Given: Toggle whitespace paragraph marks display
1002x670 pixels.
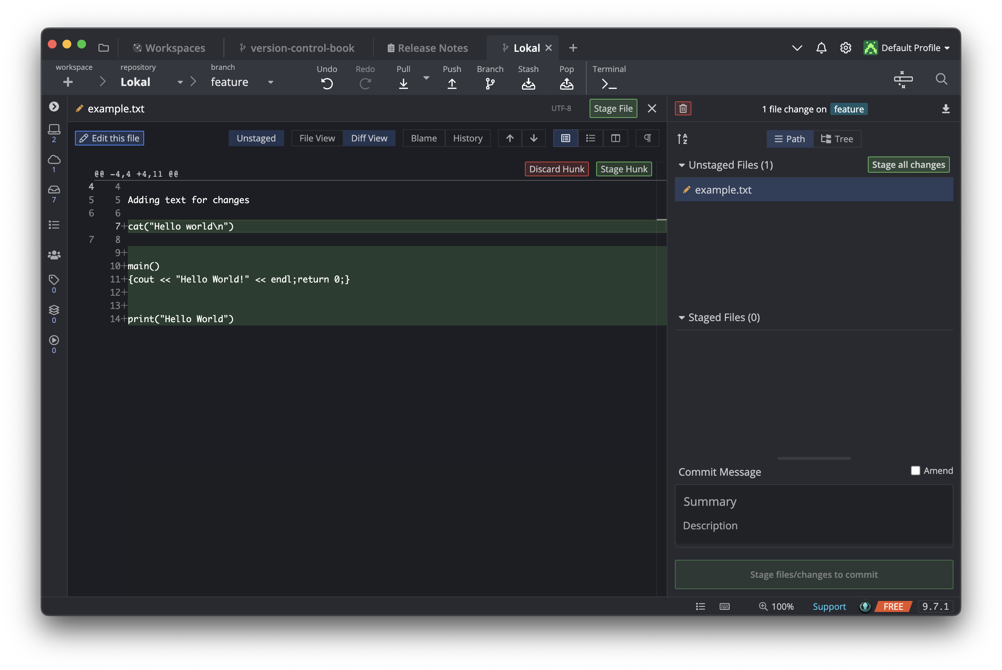Looking at the screenshot, I should 647,138.
